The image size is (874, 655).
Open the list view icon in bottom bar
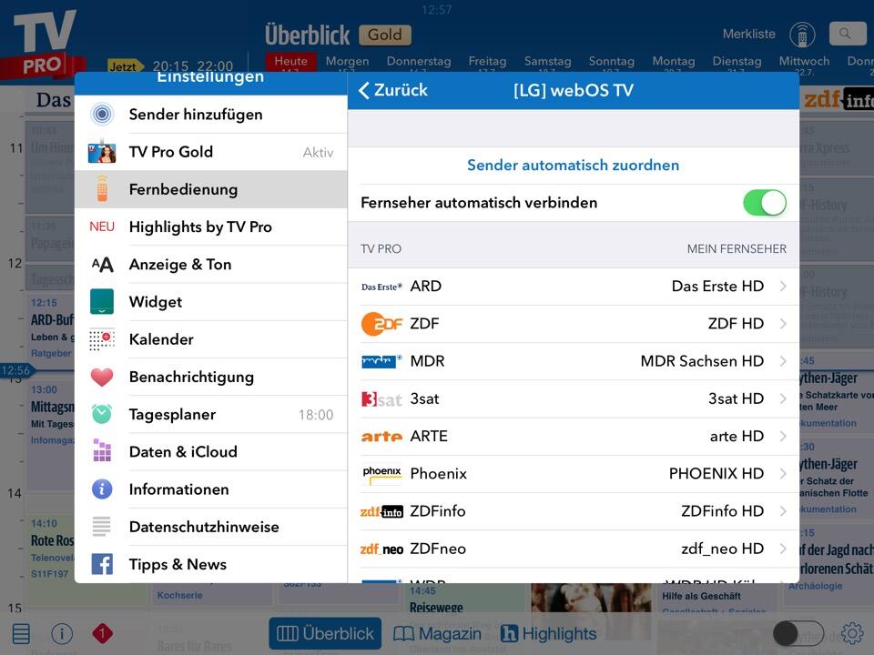(x=21, y=633)
